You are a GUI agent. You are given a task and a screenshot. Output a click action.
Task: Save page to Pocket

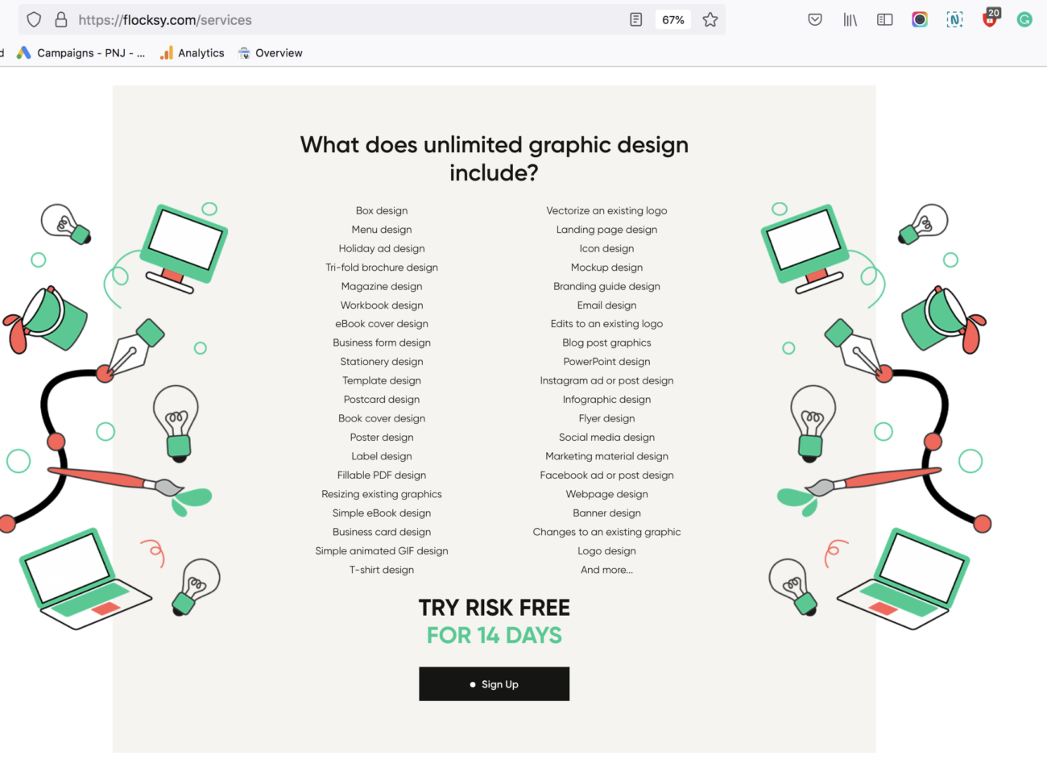pos(815,19)
